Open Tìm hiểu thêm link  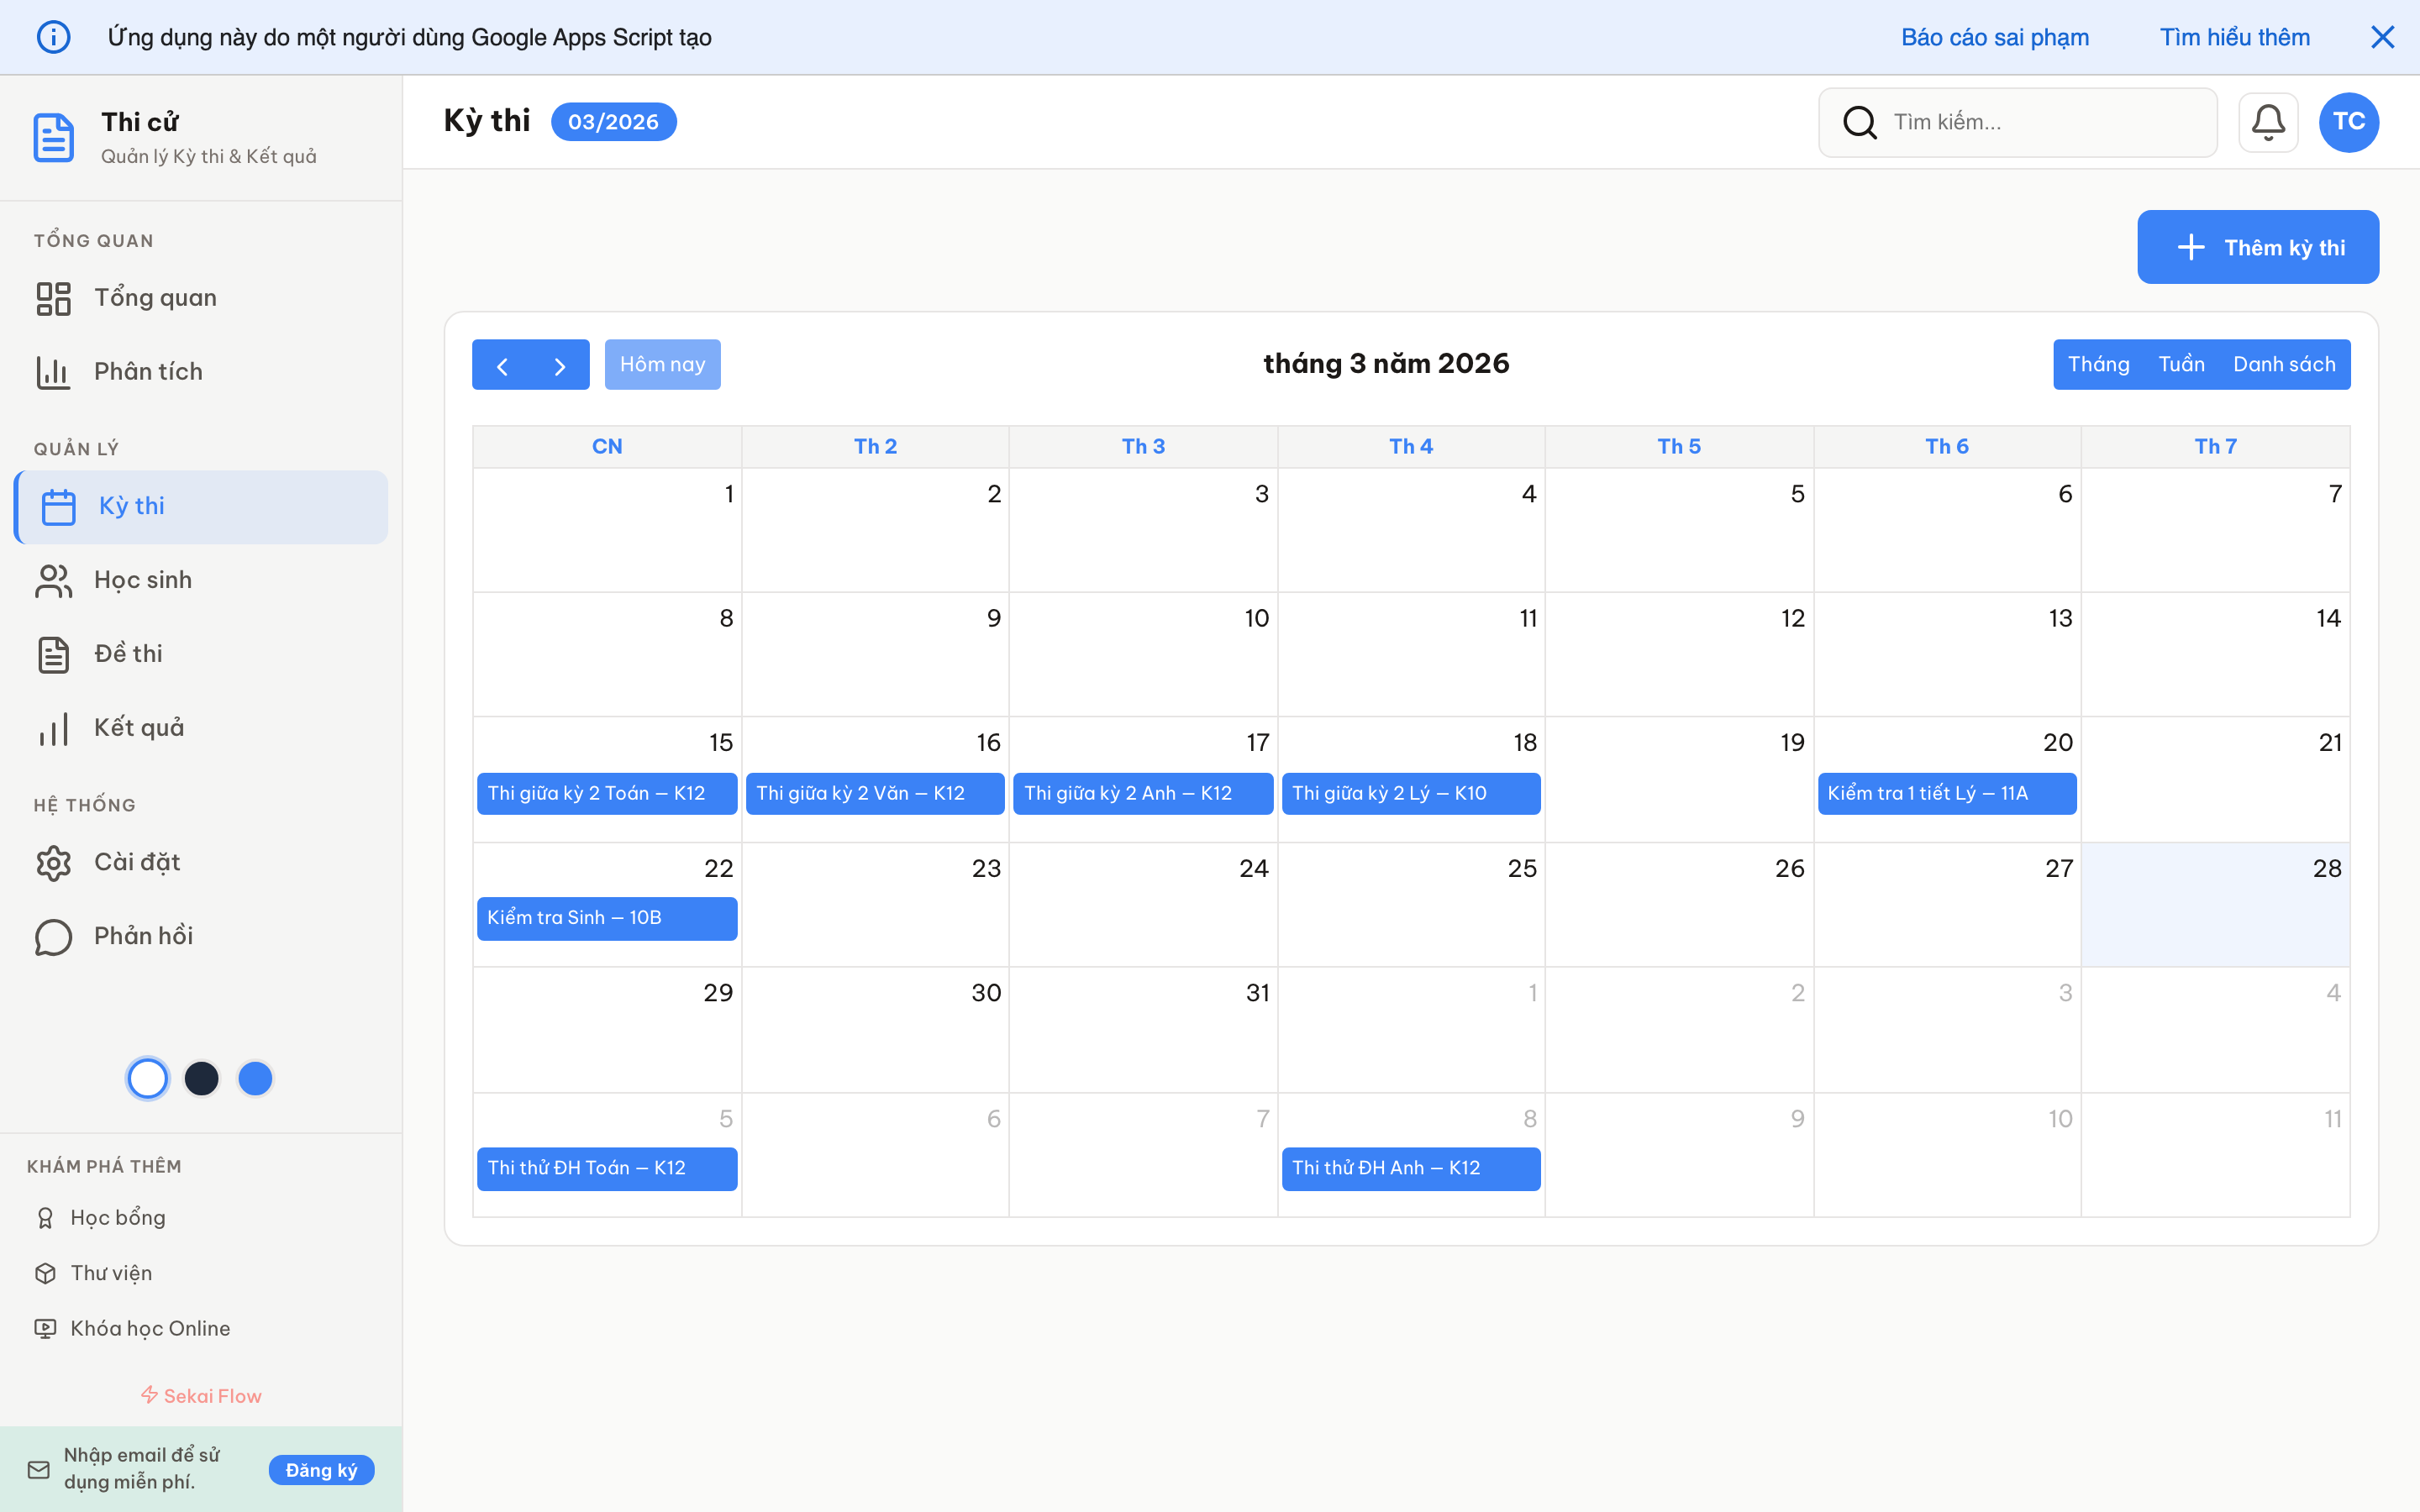[x=2234, y=36]
